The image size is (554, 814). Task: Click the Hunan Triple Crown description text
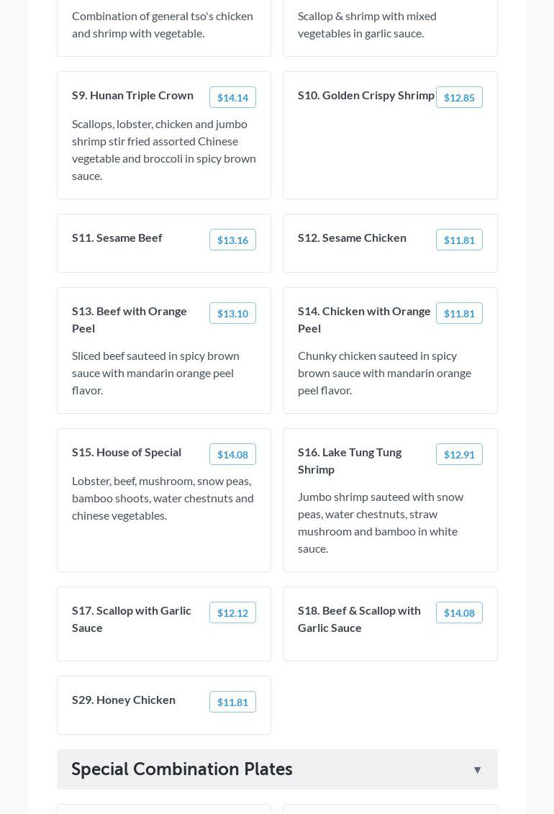click(163, 150)
